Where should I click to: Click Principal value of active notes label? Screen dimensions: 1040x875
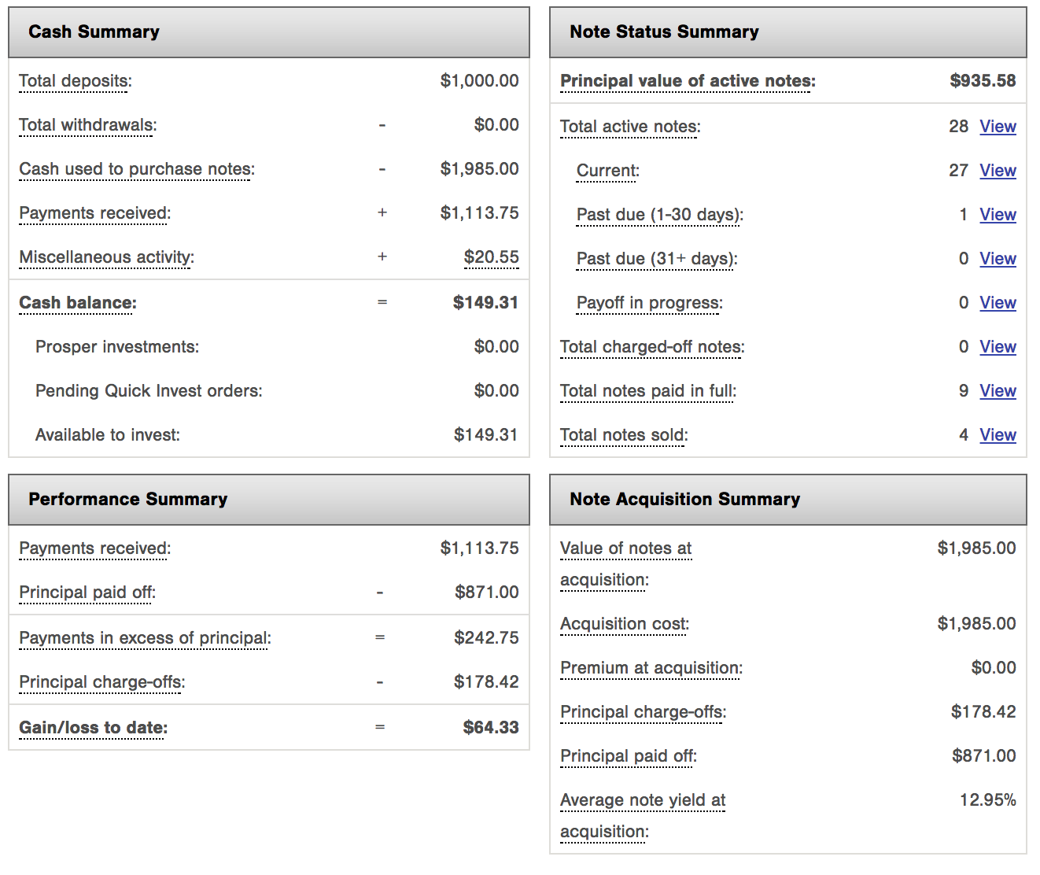pyautogui.click(x=688, y=81)
